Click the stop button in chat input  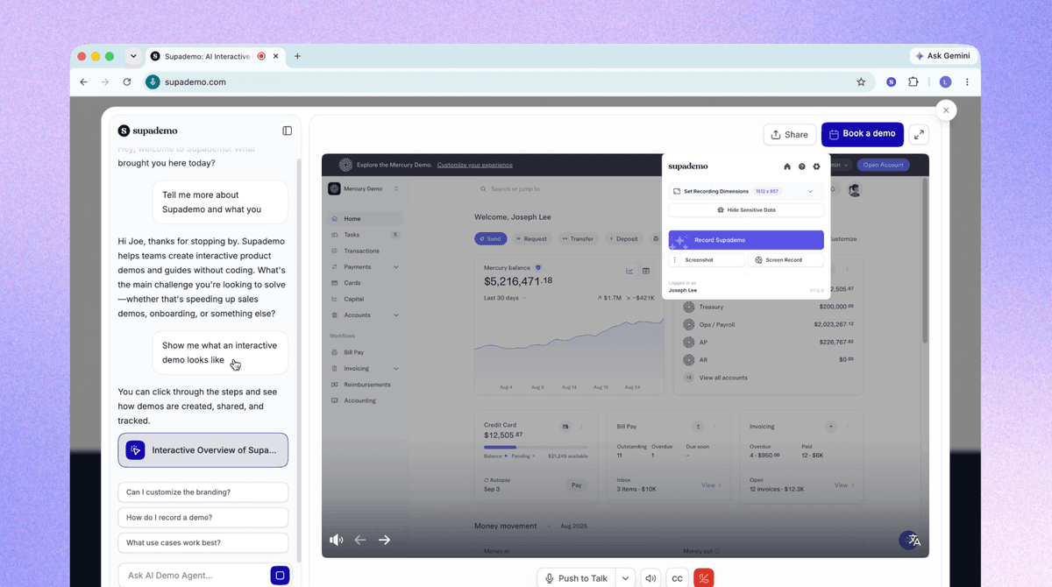[x=280, y=576]
